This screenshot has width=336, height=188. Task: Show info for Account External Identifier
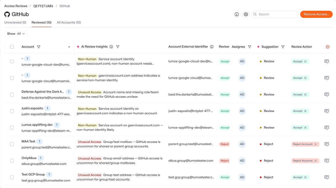[212, 47]
